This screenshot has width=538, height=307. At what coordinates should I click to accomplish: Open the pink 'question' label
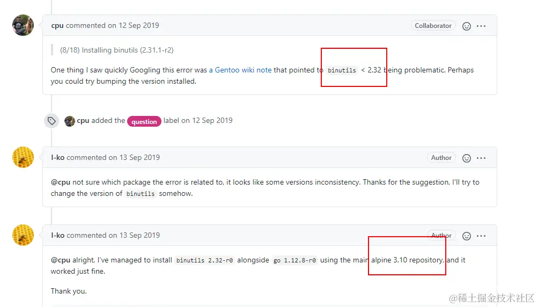(144, 121)
